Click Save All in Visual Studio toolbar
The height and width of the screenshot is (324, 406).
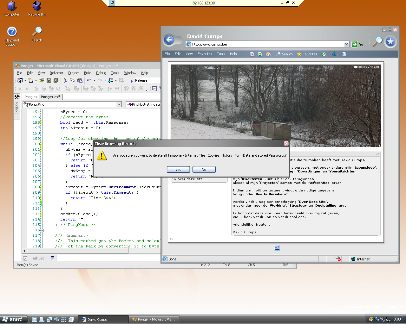coord(56,80)
